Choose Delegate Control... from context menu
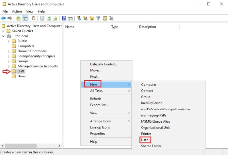The image size is (228, 155). [107, 64]
